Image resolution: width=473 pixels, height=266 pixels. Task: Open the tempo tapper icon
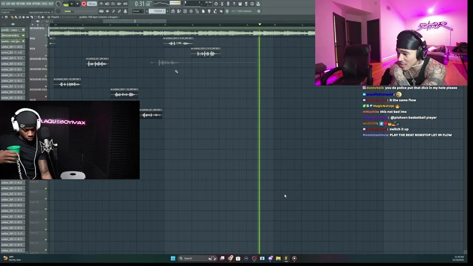coord(215,11)
